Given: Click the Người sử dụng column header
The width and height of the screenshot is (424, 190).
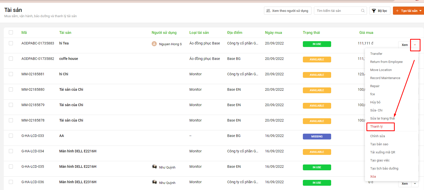Looking at the screenshot, I should [164, 33].
